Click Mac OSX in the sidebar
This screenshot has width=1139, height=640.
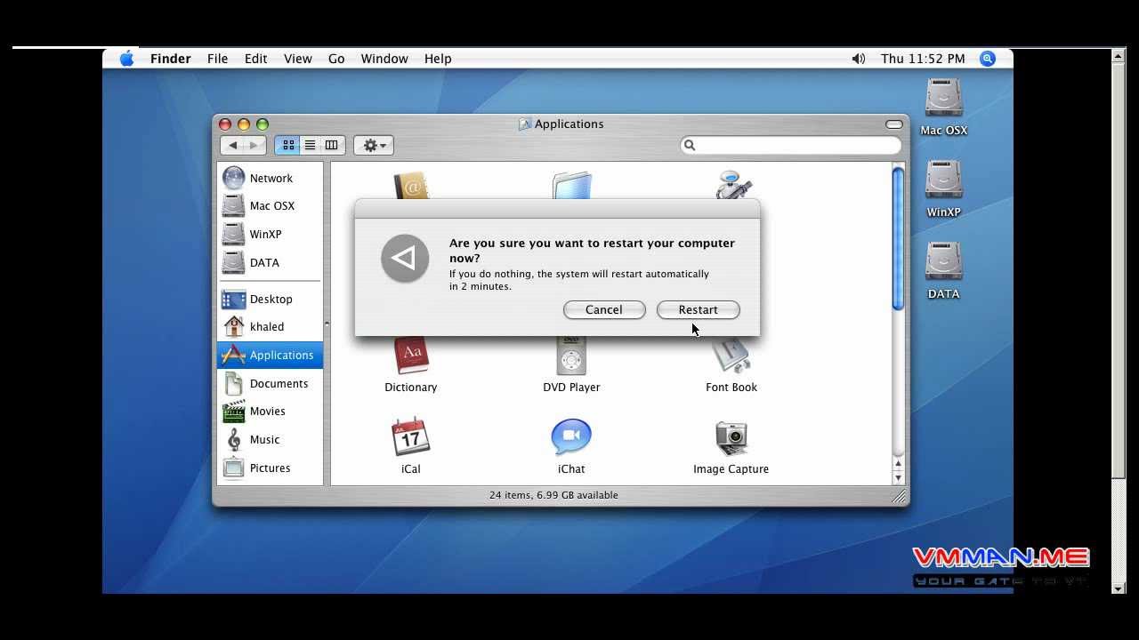[x=270, y=205]
